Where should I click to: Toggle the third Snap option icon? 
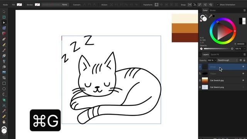(x=200, y=5)
